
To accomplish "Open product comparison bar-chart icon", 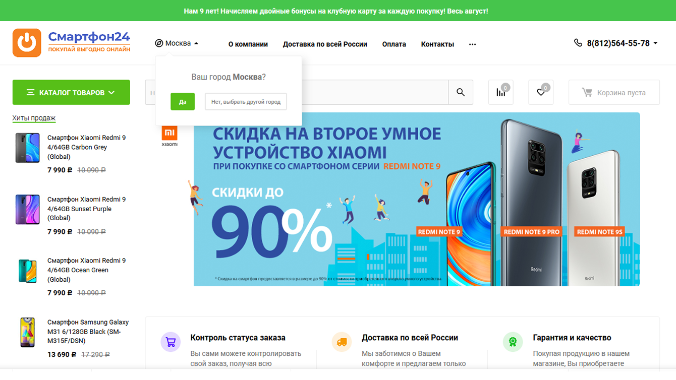I will tap(500, 92).
